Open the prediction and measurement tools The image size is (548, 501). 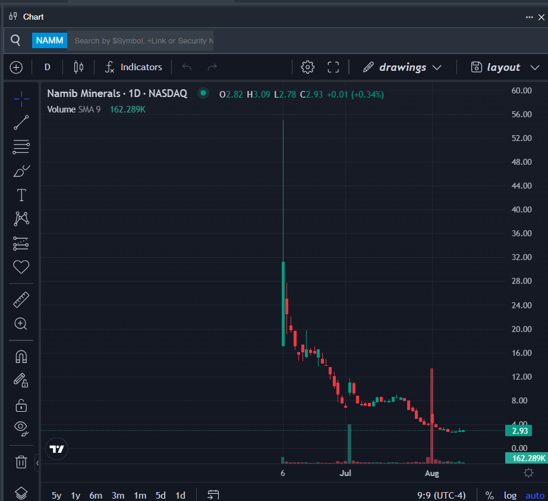[x=21, y=243]
